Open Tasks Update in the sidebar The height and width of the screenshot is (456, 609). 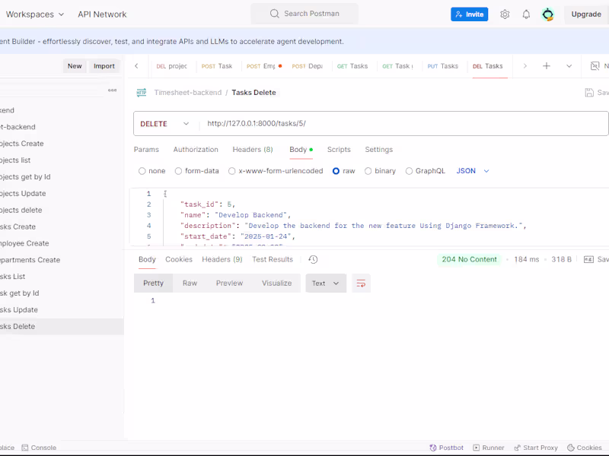(62, 310)
